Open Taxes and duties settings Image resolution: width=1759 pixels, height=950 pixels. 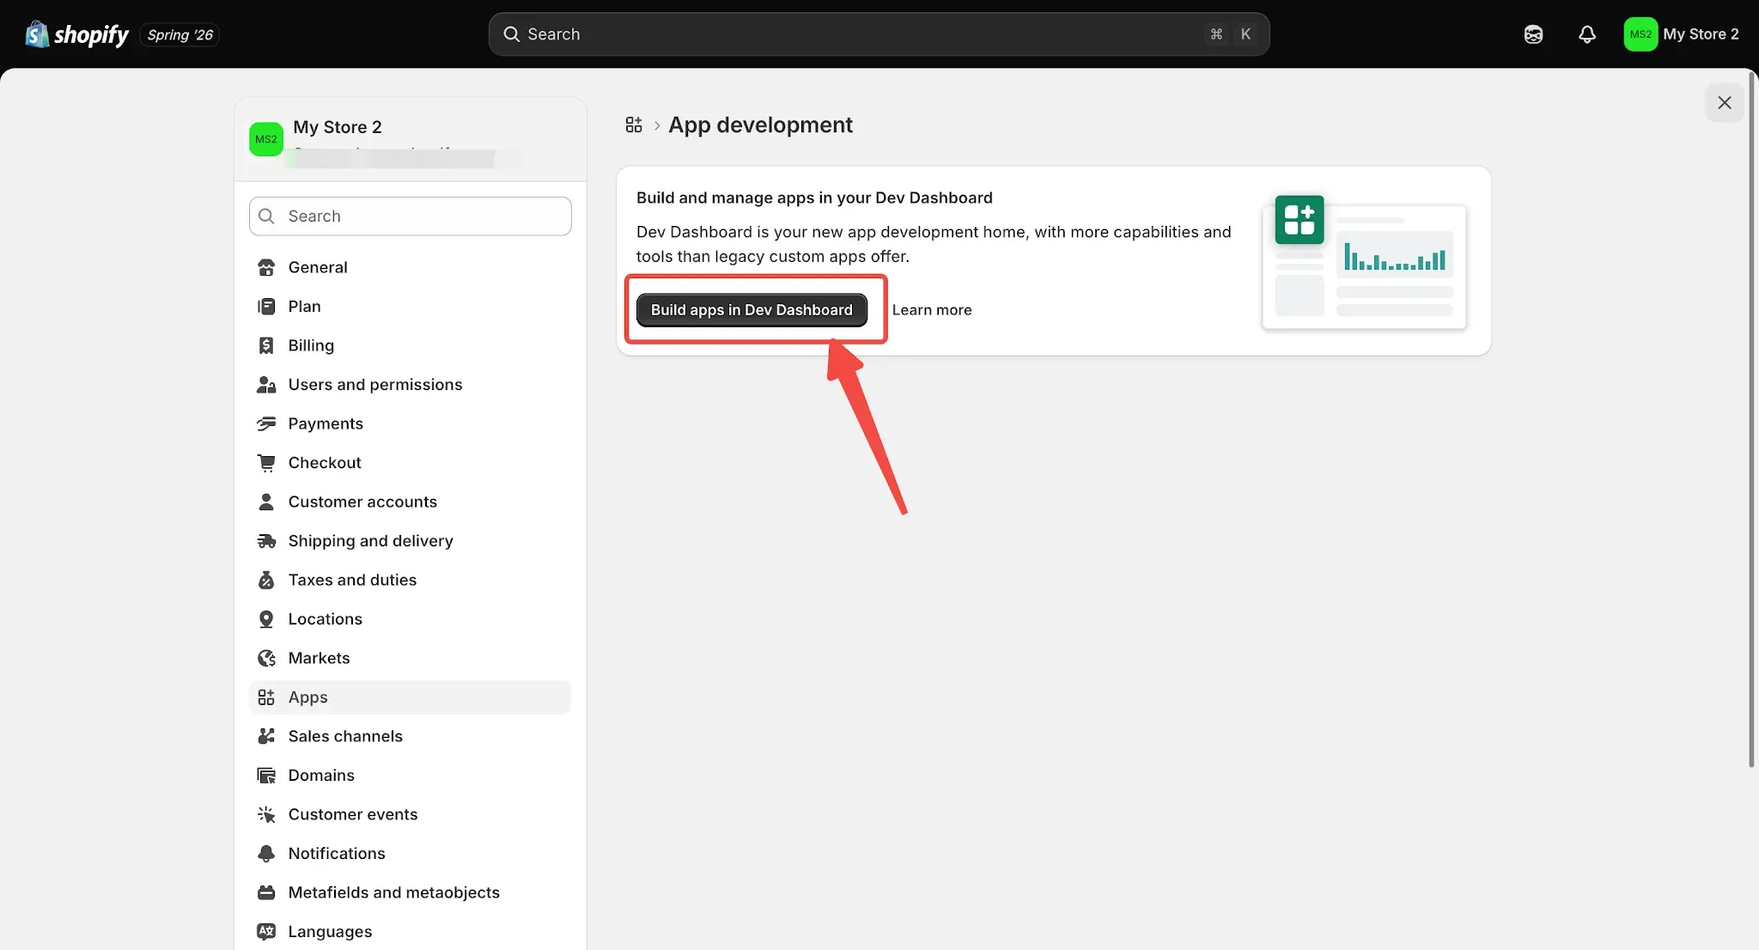point(410,580)
